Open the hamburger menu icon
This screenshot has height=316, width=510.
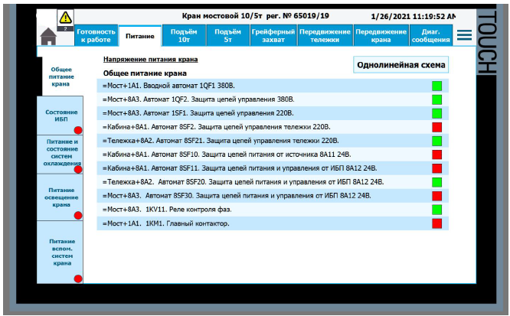[464, 35]
